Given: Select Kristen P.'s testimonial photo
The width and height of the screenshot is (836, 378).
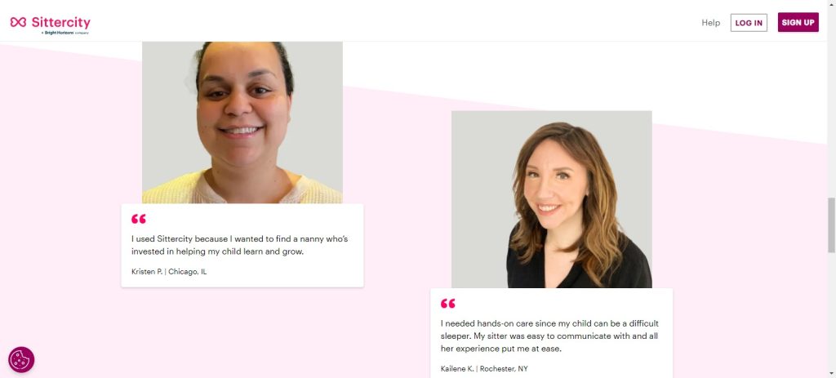Looking at the screenshot, I should click(242, 122).
